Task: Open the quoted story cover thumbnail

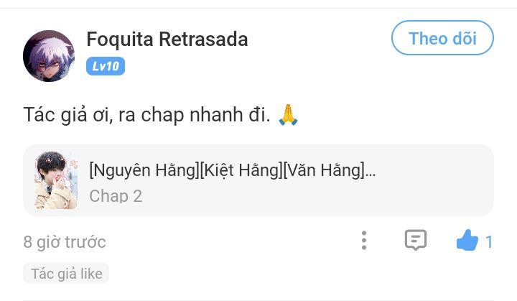Action: tap(56, 180)
